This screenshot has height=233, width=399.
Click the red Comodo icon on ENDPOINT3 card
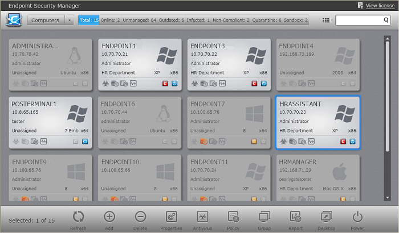point(254,83)
